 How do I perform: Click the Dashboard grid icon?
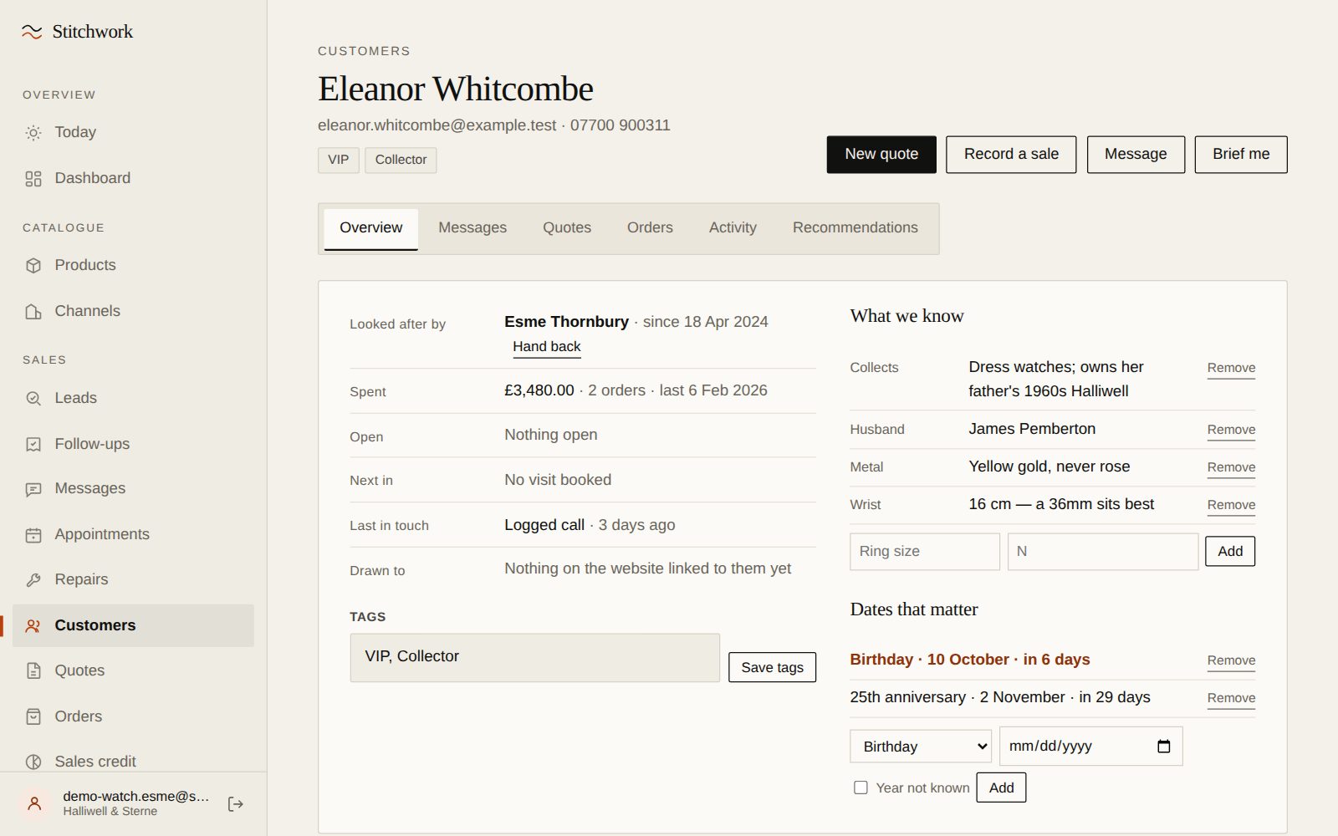[x=33, y=179]
